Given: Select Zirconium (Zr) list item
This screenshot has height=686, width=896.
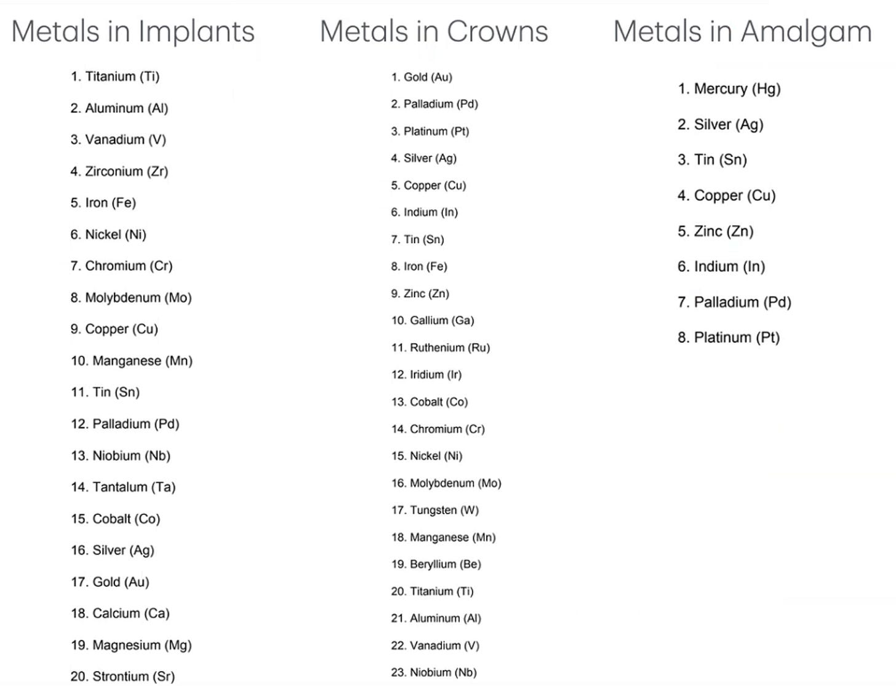Looking at the screenshot, I should point(119,171).
